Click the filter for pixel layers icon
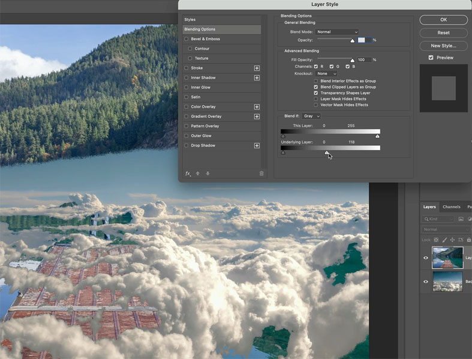472x359 pixels. tap(461, 219)
